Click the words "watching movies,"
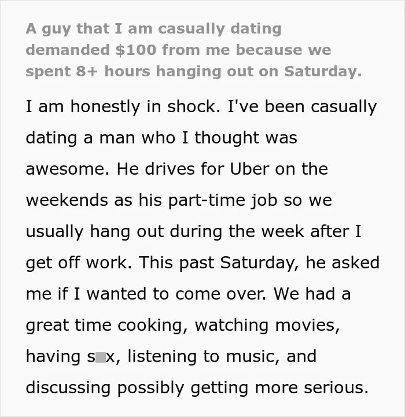Viewport: 405px width, 417px height. [267, 326]
